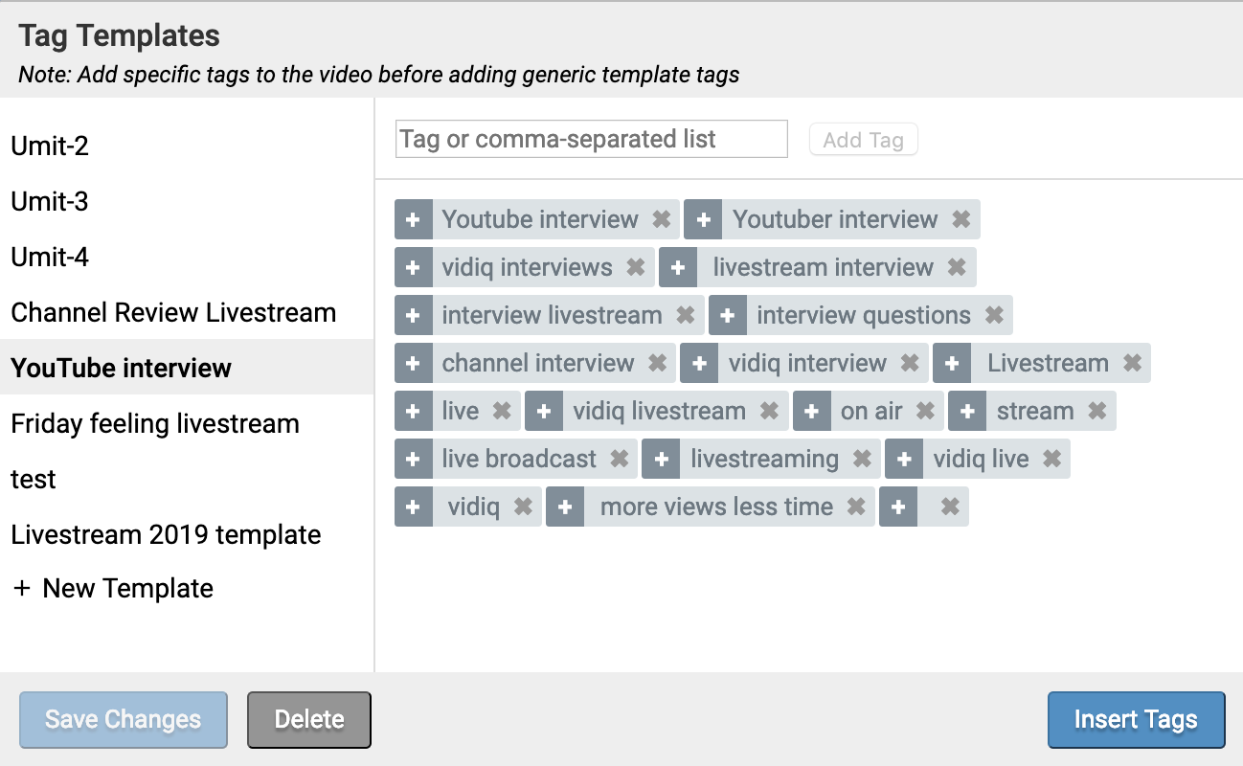Click plus icon on 'Livestream' tag
1243x766 pixels.
tap(952, 363)
